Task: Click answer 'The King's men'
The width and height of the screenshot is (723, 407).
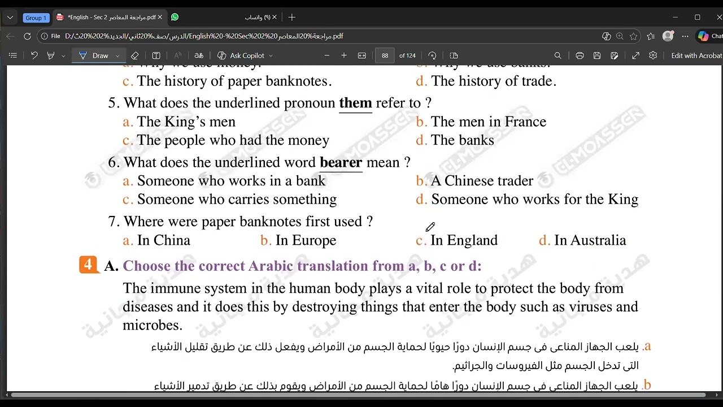Action: pos(186,122)
